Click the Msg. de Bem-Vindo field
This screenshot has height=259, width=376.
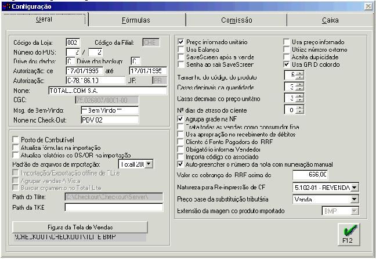[110, 110]
